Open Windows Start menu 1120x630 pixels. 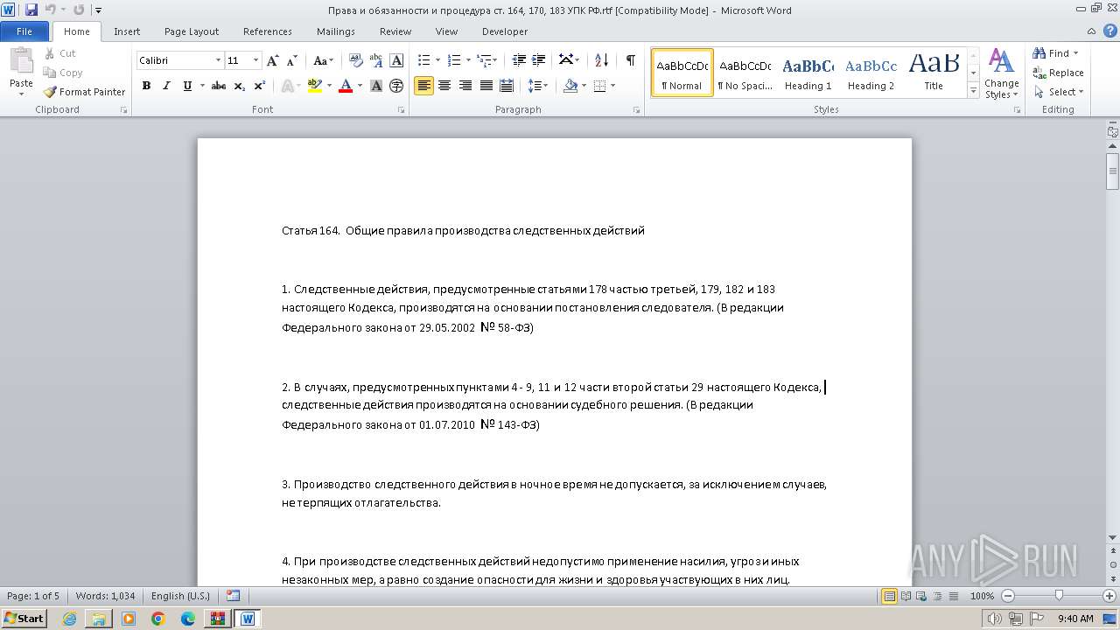24,618
